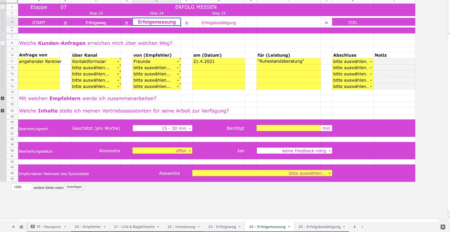Open row 12 über Kanal dropdown
450x232 pixels.
(118, 68)
